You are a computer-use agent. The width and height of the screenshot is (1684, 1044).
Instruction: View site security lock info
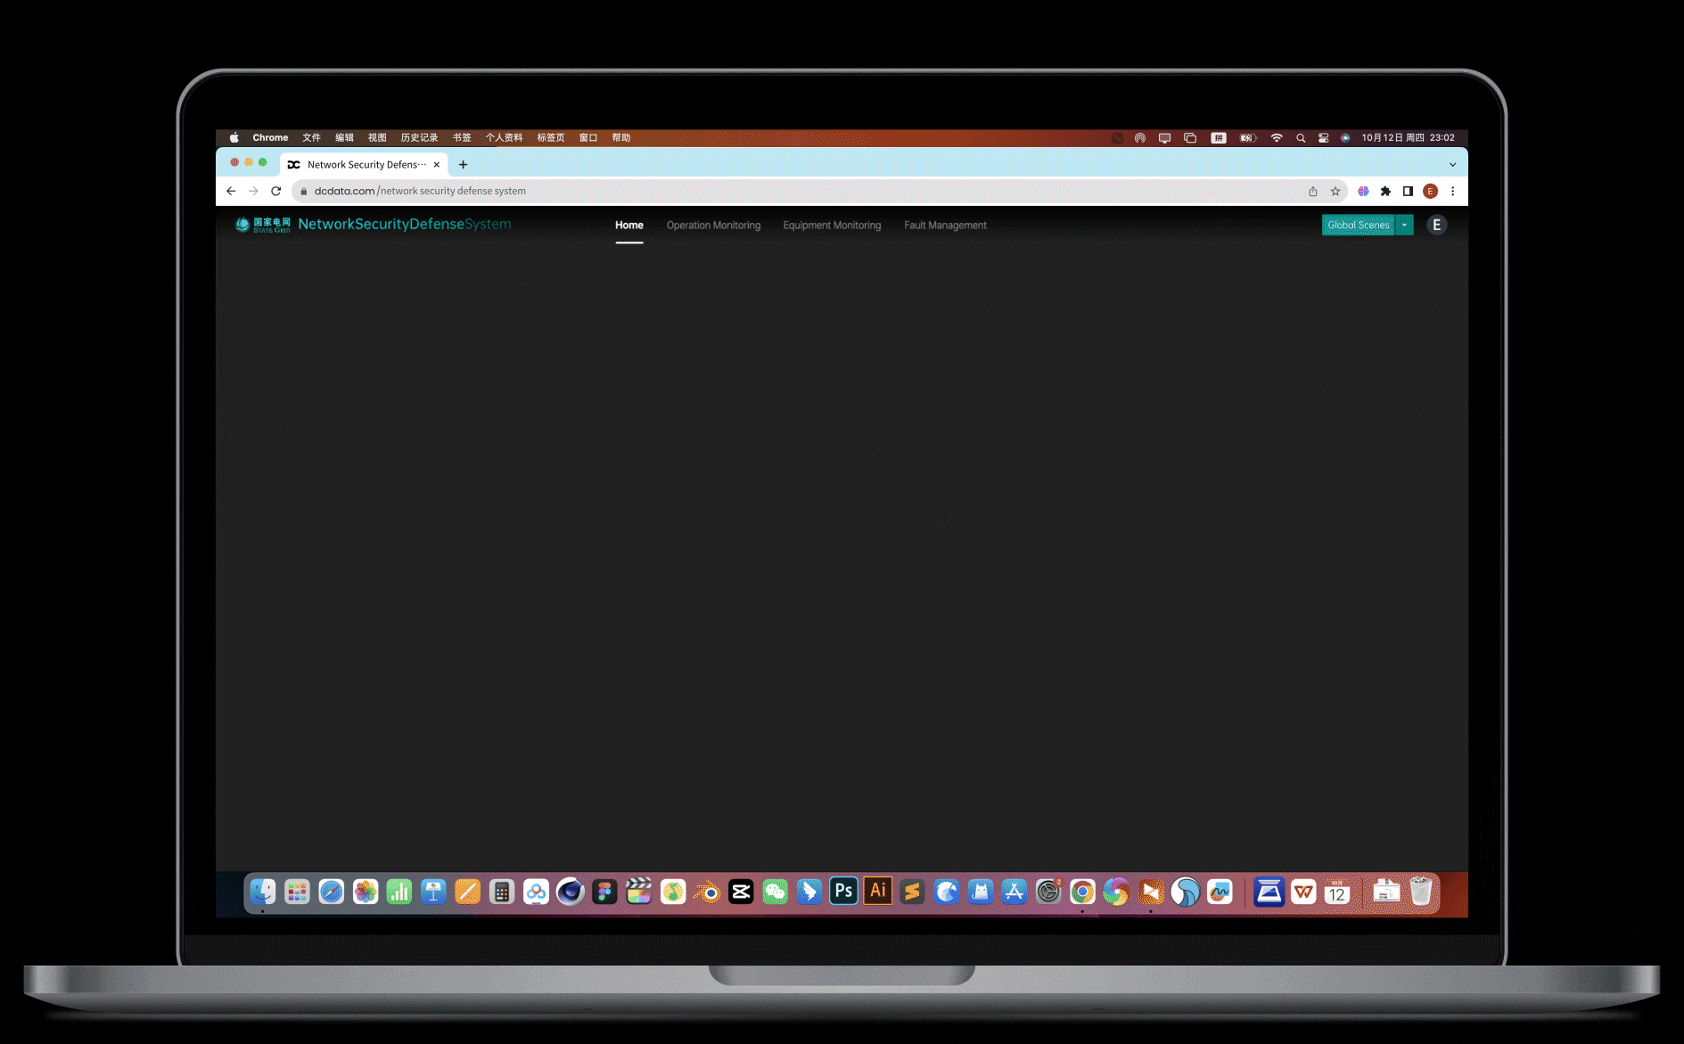coord(304,191)
